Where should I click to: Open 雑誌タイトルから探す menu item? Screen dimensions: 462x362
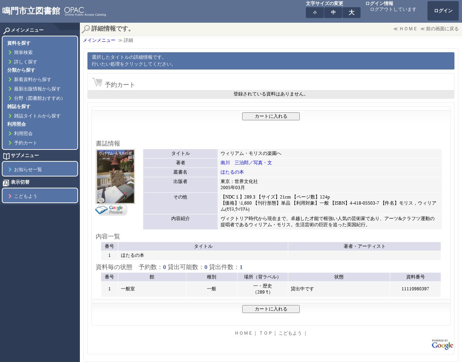[37, 116]
